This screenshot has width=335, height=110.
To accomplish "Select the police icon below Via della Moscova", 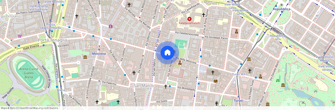I will [x=180, y=62].
